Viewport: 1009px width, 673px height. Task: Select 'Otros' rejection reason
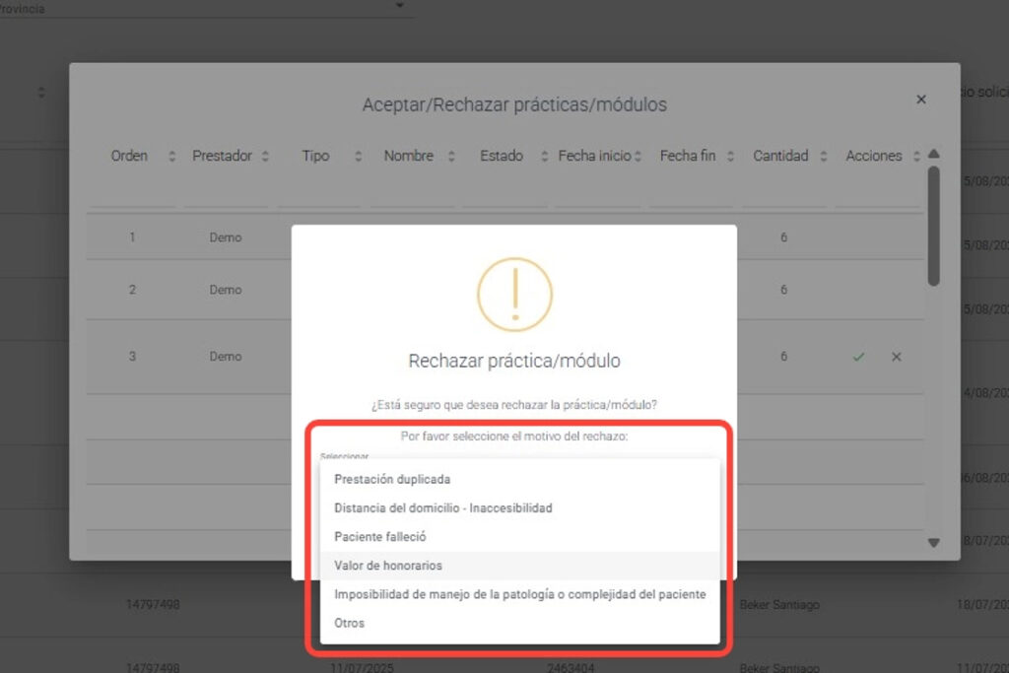click(x=349, y=623)
